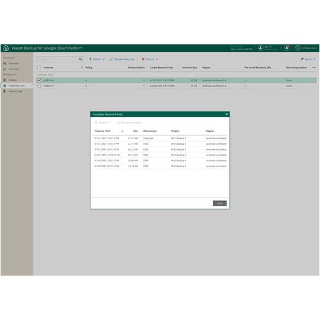Select Protected Data in the sidebar
The width and height of the screenshot is (320, 320).
coord(17,85)
